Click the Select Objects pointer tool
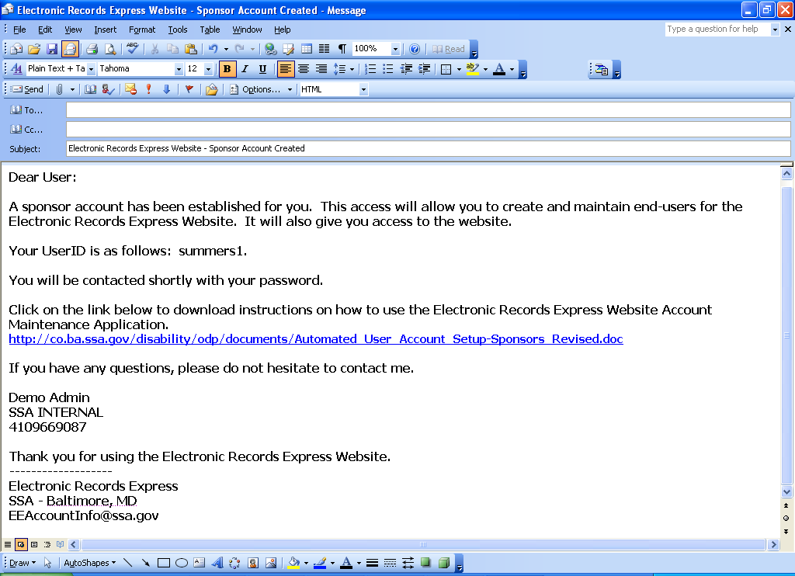The image size is (795, 576). click(47, 563)
